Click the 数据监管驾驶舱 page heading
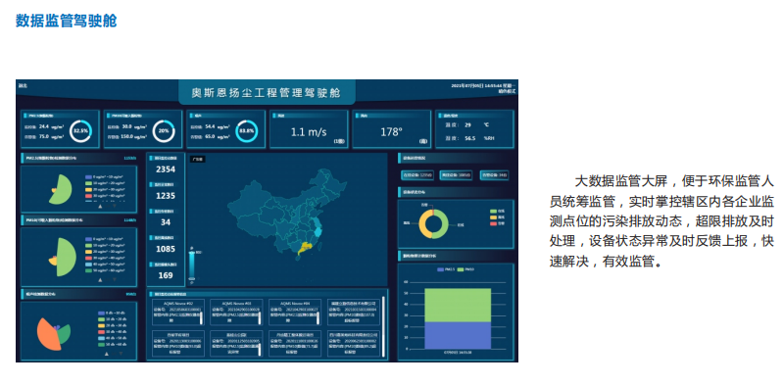This screenshot has height=386, width=783. [66, 21]
